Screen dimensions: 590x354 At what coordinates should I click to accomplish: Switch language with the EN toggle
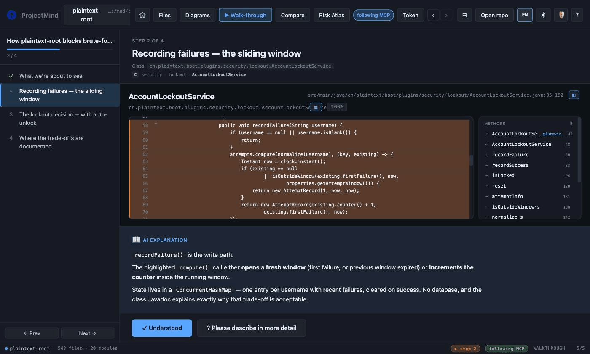pos(525,15)
